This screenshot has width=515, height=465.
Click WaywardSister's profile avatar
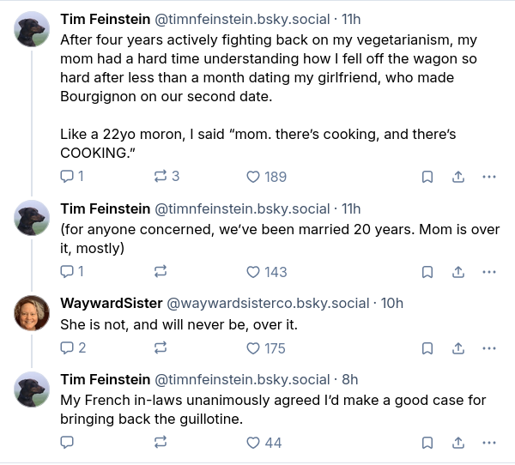click(x=33, y=315)
